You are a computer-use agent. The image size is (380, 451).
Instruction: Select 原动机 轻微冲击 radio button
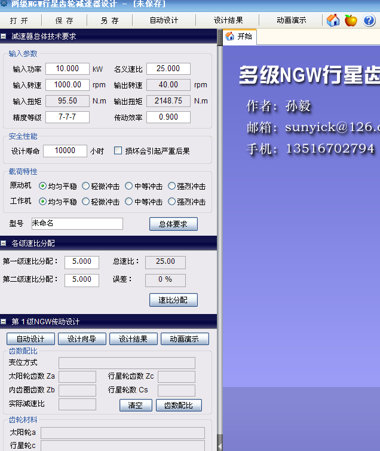pyautogui.click(x=85, y=186)
